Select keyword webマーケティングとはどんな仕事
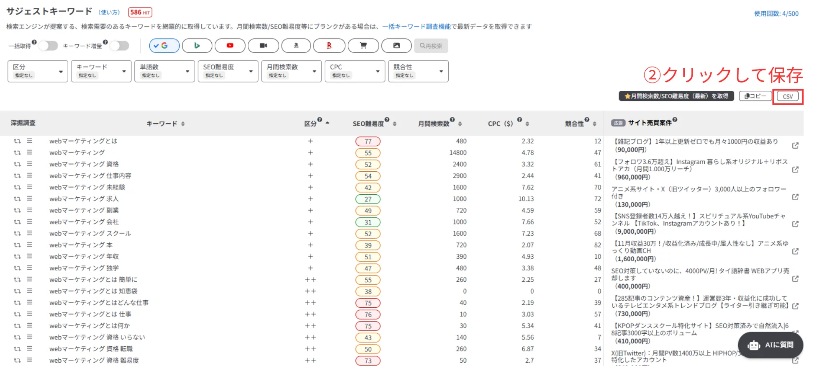 (x=99, y=302)
